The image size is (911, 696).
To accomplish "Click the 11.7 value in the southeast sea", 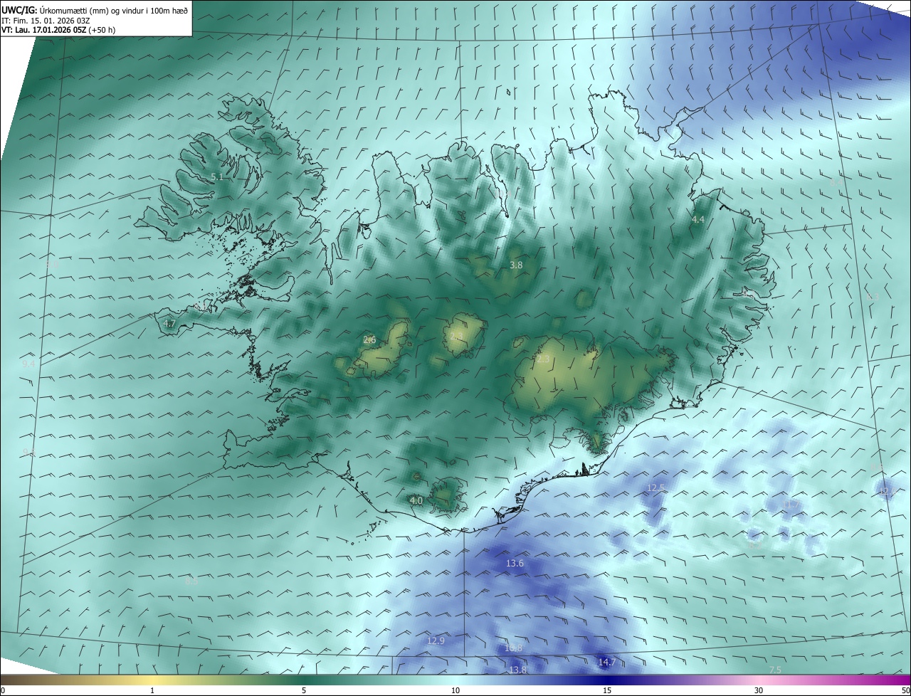I will (x=790, y=505).
